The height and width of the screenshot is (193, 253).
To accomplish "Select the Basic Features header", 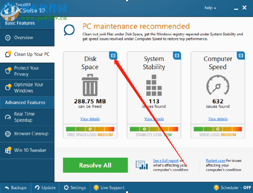I will (x=27, y=23).
